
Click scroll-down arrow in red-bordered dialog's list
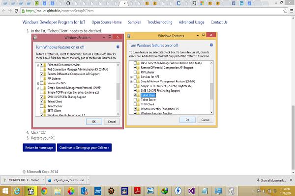[x=118, y=114]
